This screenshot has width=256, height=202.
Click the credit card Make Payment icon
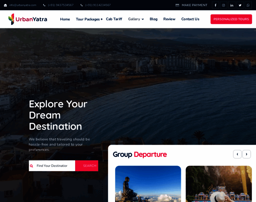[x=177, y=5]
